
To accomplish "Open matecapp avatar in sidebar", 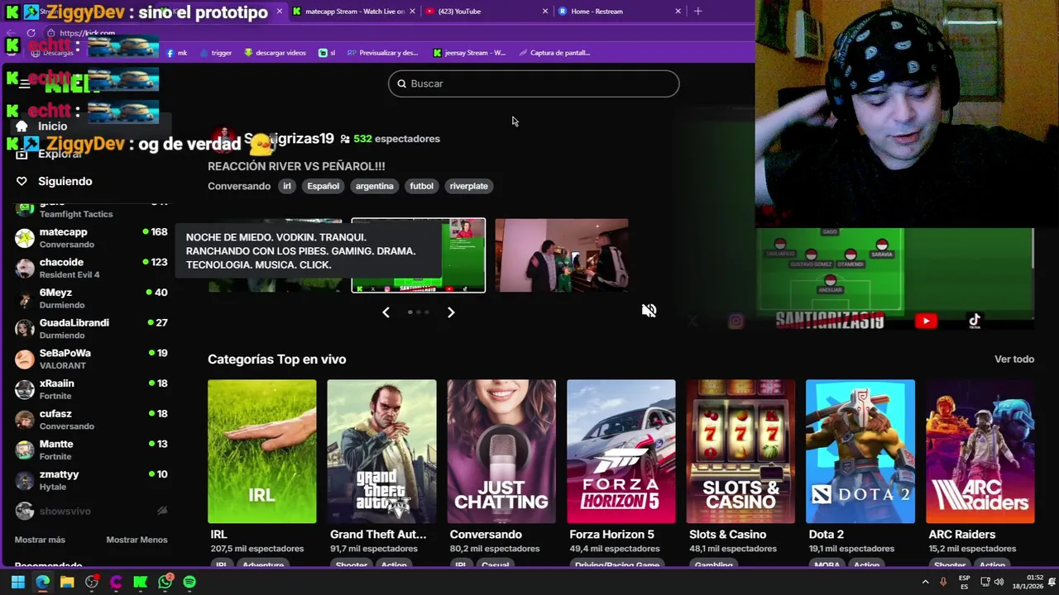I will (x=25, y=238).
